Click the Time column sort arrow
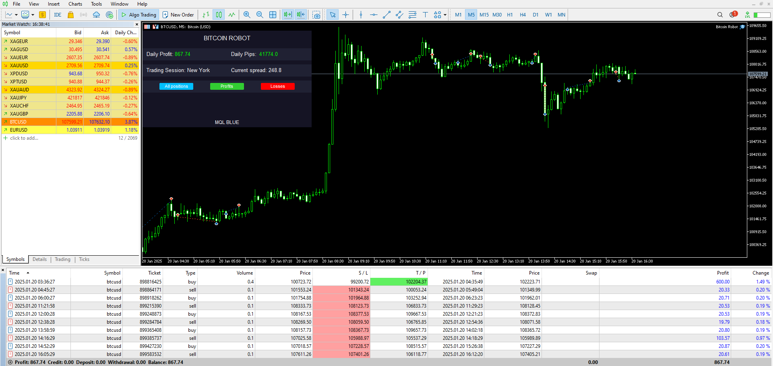Image resolution: width=773 pixels, height=366 pixels. pos(28,273)
